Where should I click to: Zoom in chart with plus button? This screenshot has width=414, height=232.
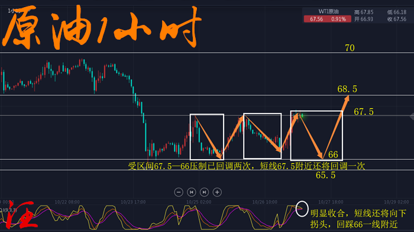[x=217, y=192]
